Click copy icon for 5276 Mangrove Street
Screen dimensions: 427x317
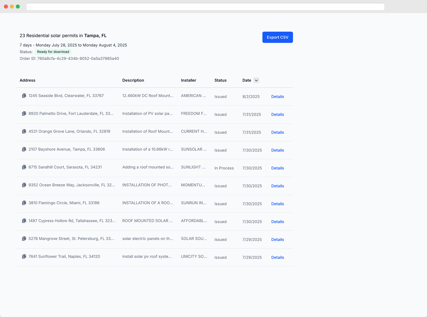coord(24,239)
